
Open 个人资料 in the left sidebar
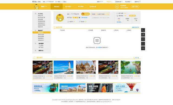(41, 45)
